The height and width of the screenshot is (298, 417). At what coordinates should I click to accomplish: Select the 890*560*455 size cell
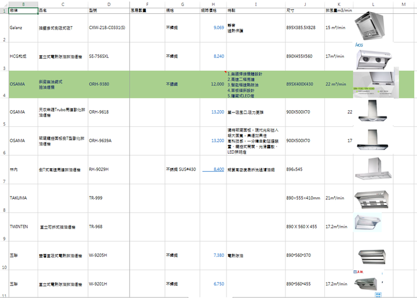point(305,284)
